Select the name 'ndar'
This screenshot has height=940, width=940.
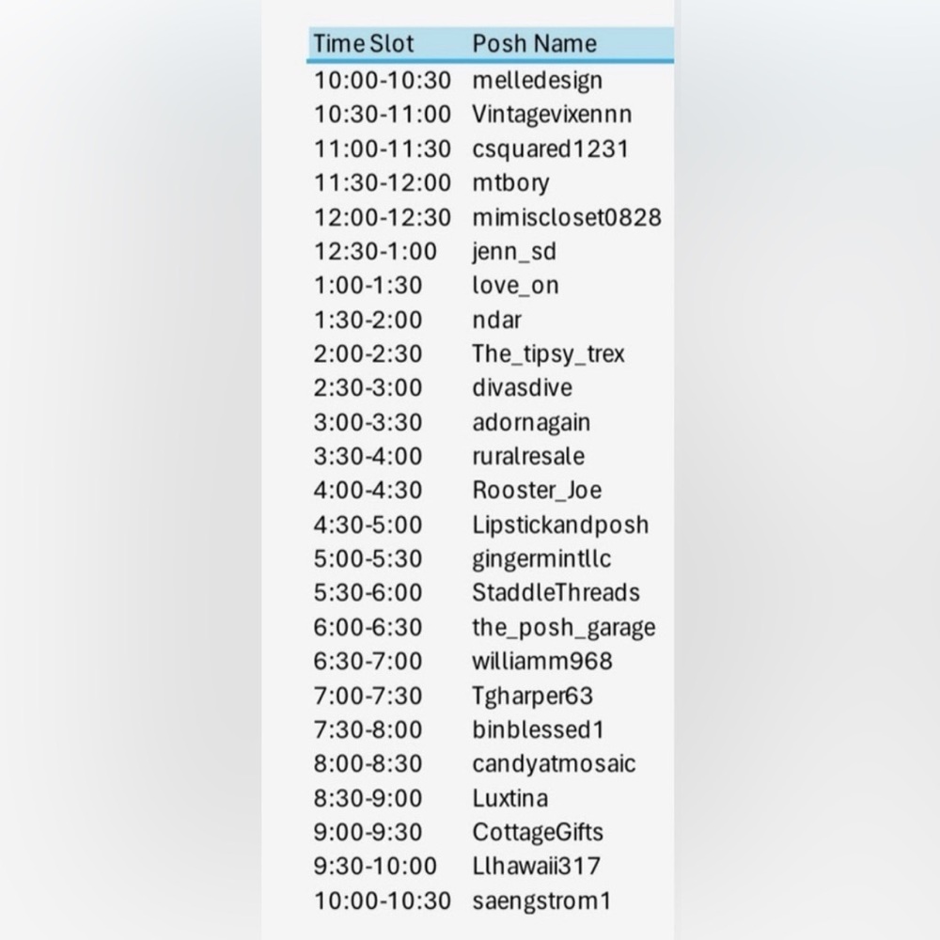click(496, 321)
